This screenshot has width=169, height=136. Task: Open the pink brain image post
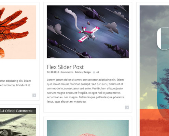point(88,128)
